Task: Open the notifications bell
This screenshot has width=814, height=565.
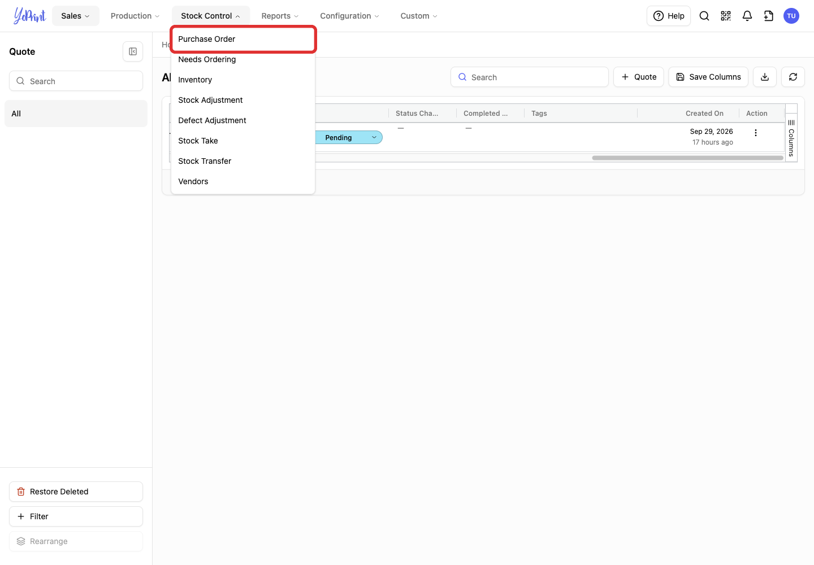Action: pyautogui.click(x=747, y=16)
